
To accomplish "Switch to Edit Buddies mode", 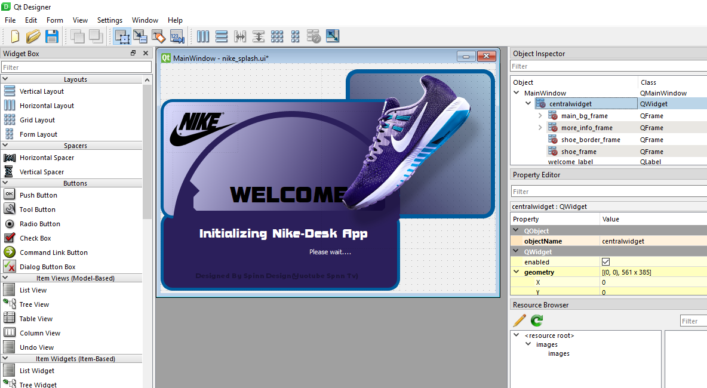I will click(158, 36).
